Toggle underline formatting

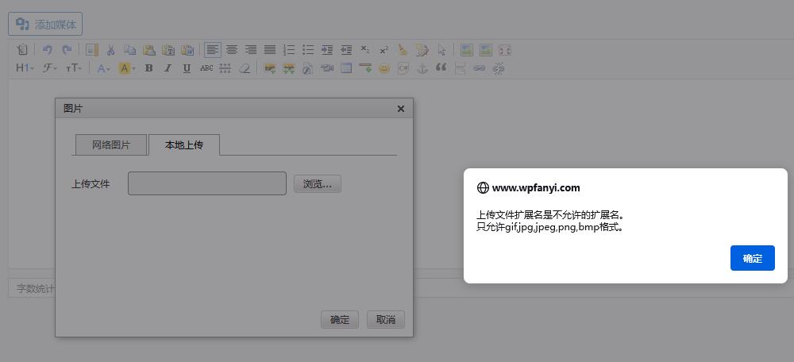coord(187,69)
